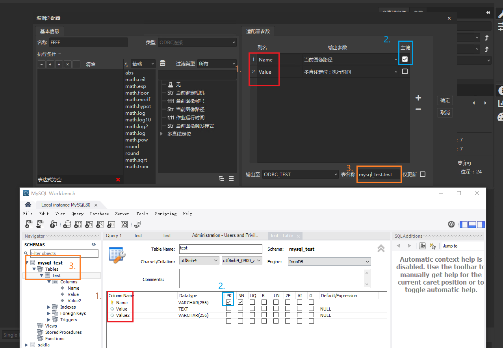Reconnect to DBMS toolbar icon
This screenshot has width=503, height=348.
coord(137,224)
